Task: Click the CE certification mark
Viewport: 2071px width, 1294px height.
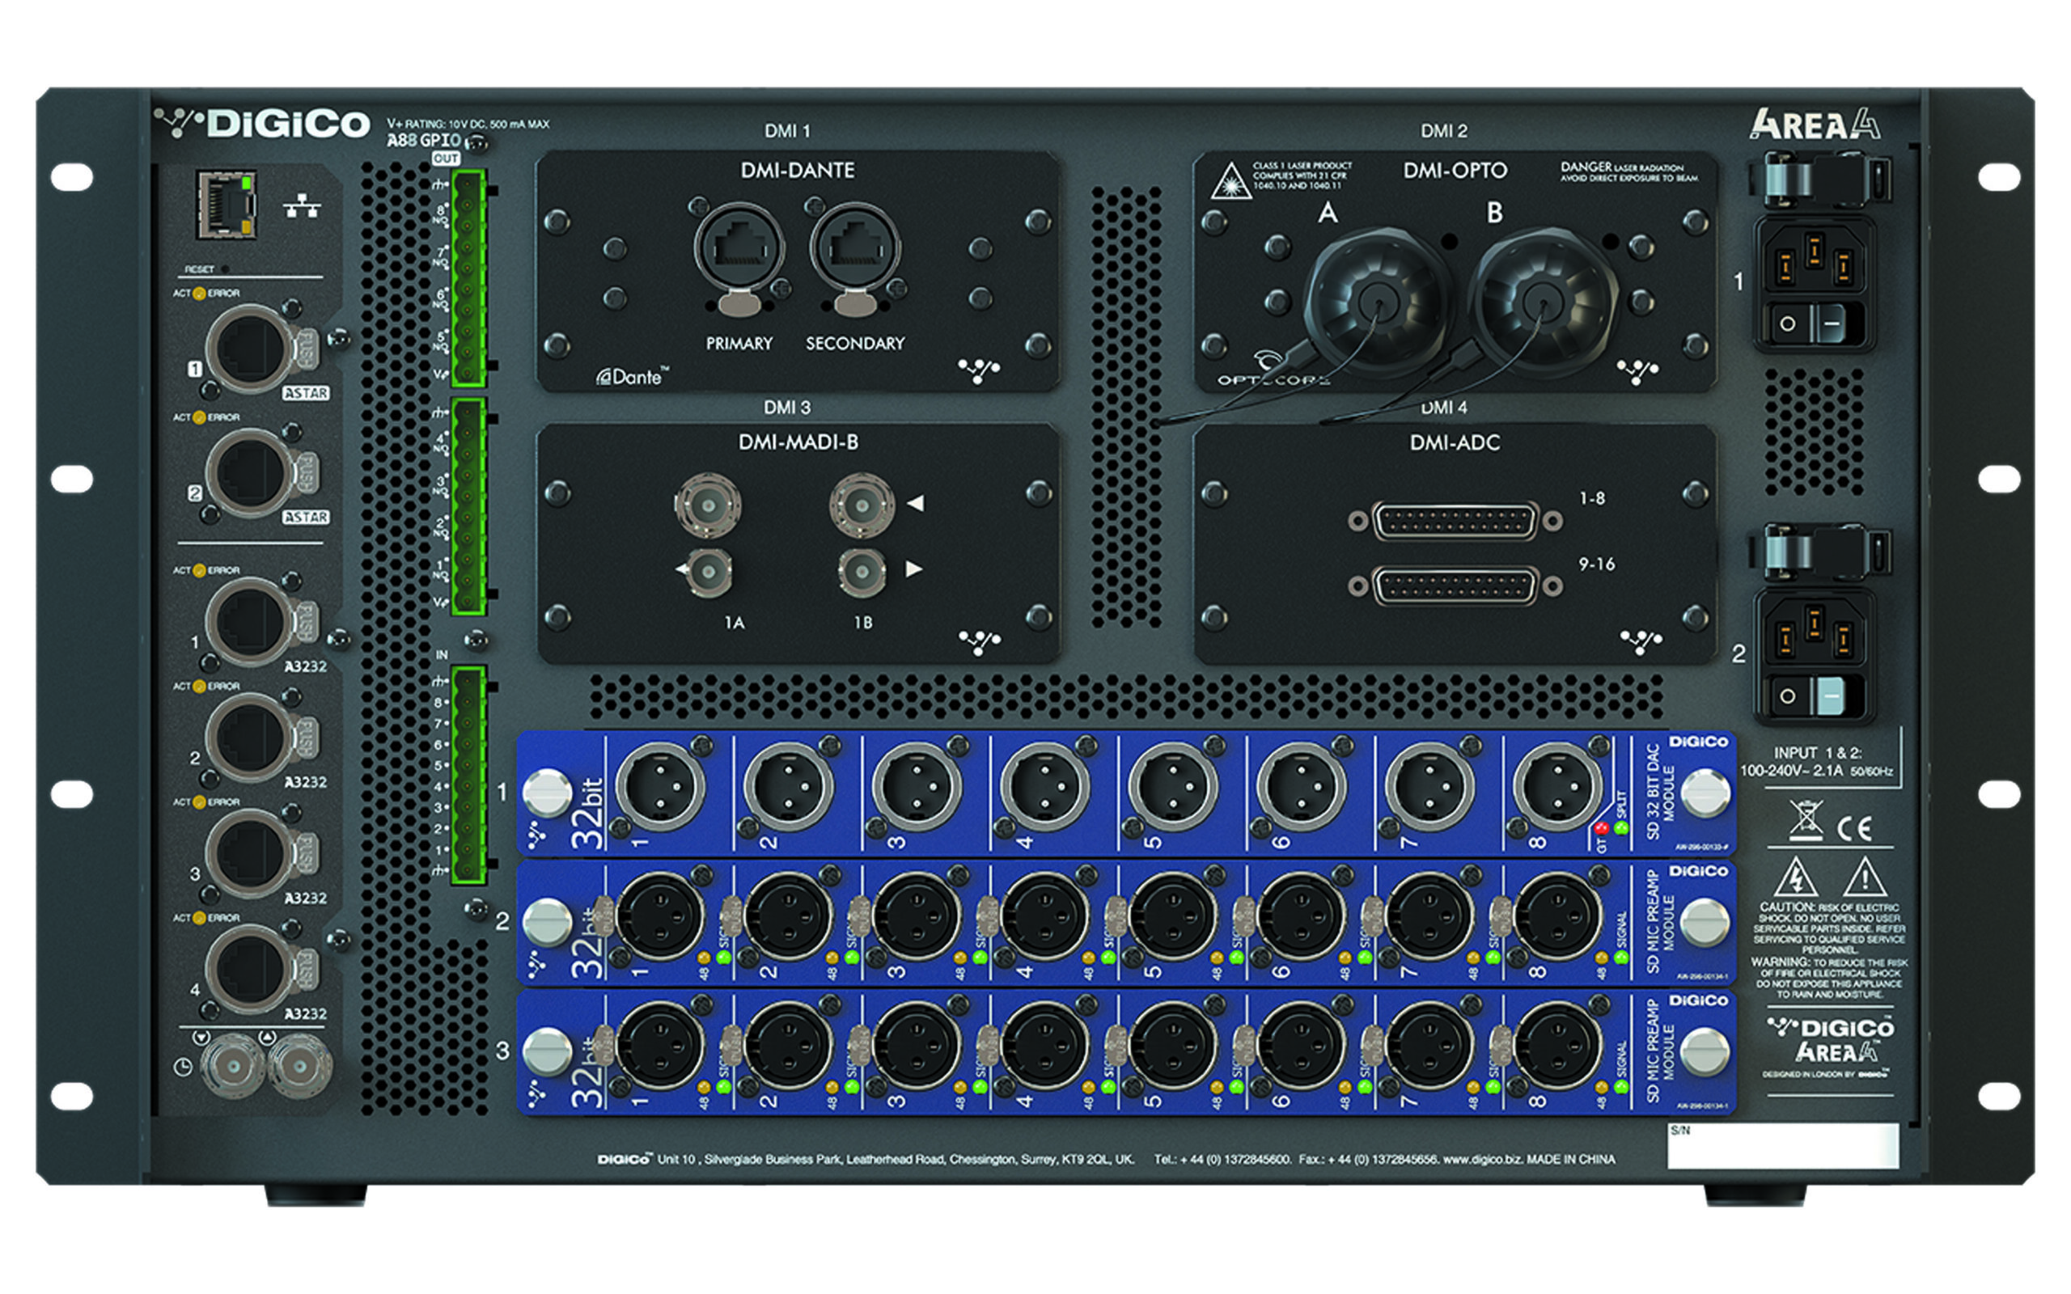Action: (1854, 827)
